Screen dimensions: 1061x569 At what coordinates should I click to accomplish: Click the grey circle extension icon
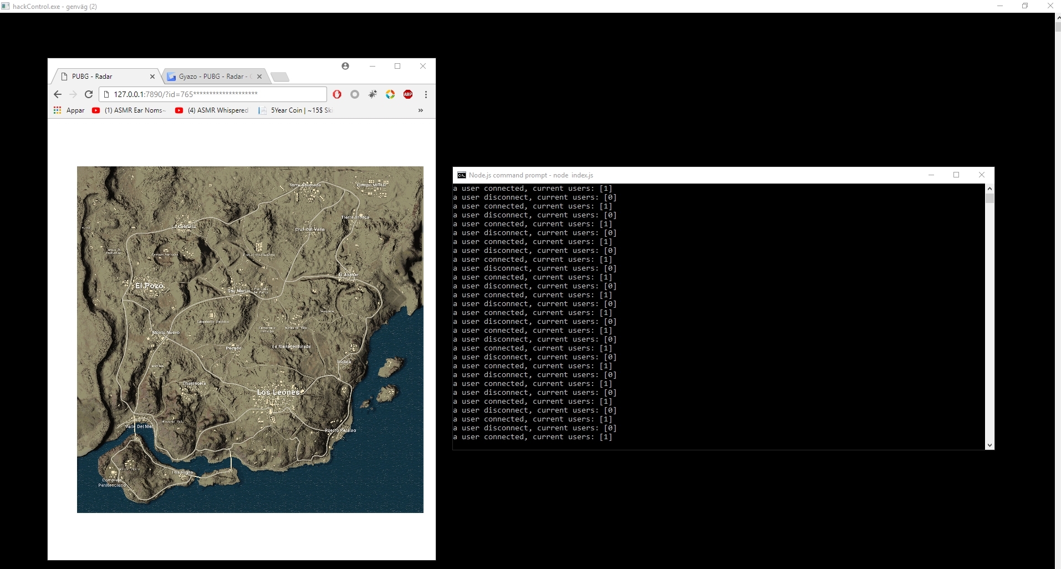click(x=355, y=94)
